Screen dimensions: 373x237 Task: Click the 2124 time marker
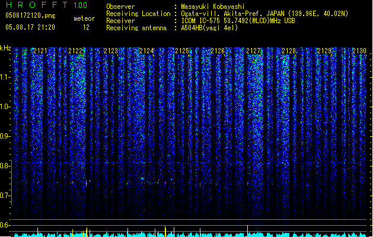146,51
